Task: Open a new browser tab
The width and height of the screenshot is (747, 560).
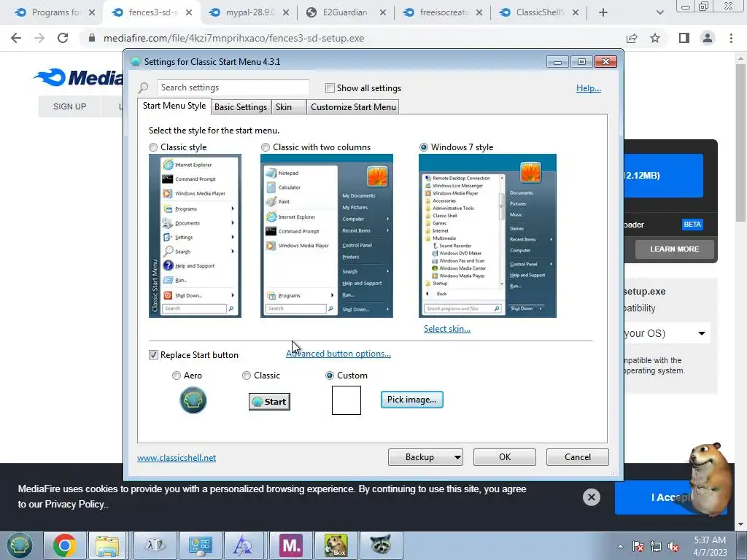Action: pyautogui.click(x=603, y=12)
